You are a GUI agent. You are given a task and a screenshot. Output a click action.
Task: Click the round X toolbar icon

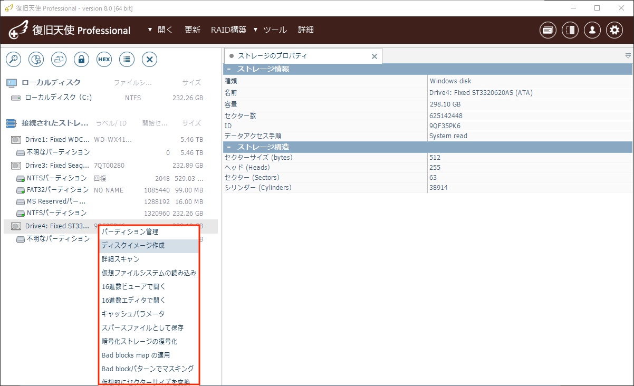[149, 59]
